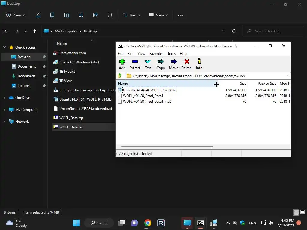This screenshot has height=230, width=307.
Task: Select WOFL_v01.20_Prod_Data1.md5 in 7-Zip list
Action: coord(147,101)
